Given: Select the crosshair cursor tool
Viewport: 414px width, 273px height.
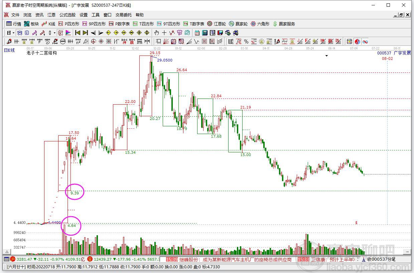Looking at the screenshot, I should pyautogui.click(x=164, y=33).
